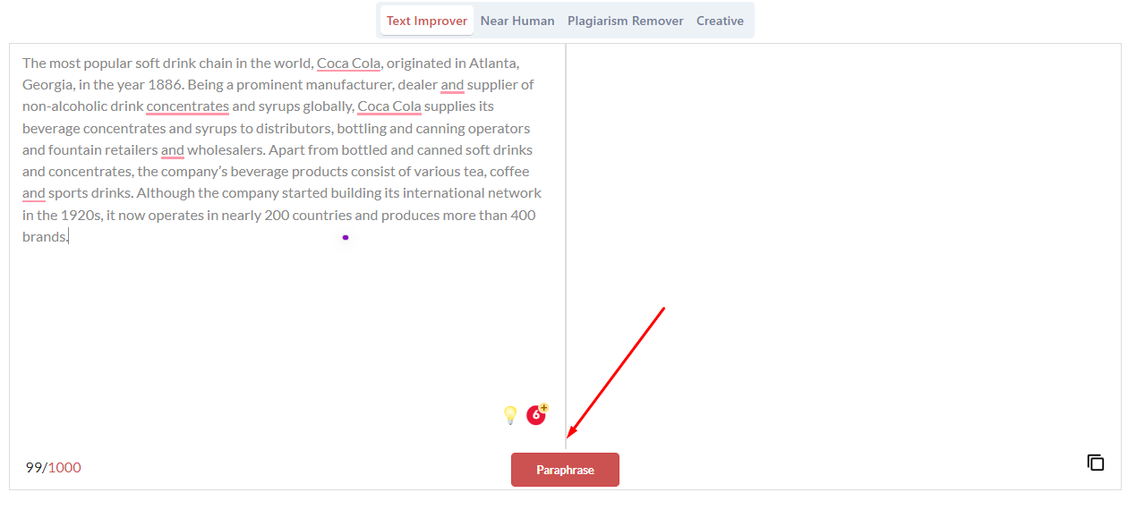Click the underlined 'and' before 'sports drinks'
Image resolution: width=1136 pixels, height=518 pixels.
34,193
